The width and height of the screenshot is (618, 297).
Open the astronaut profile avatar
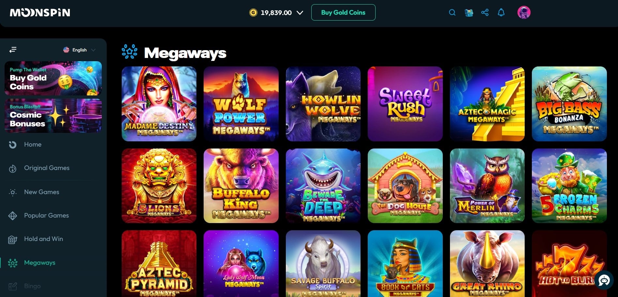point(524,12)
